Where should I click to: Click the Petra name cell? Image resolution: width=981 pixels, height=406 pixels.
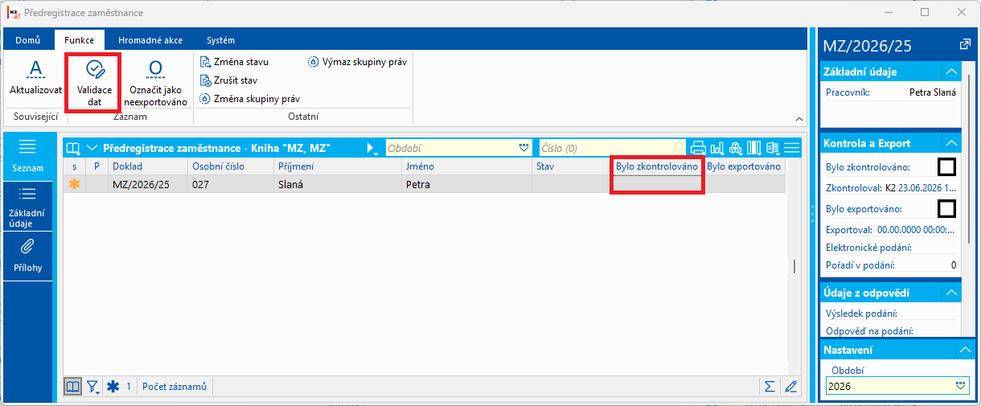467,184
